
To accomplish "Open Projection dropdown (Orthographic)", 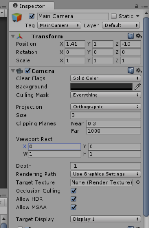I will pyautogui.click(x=106, y=107).
